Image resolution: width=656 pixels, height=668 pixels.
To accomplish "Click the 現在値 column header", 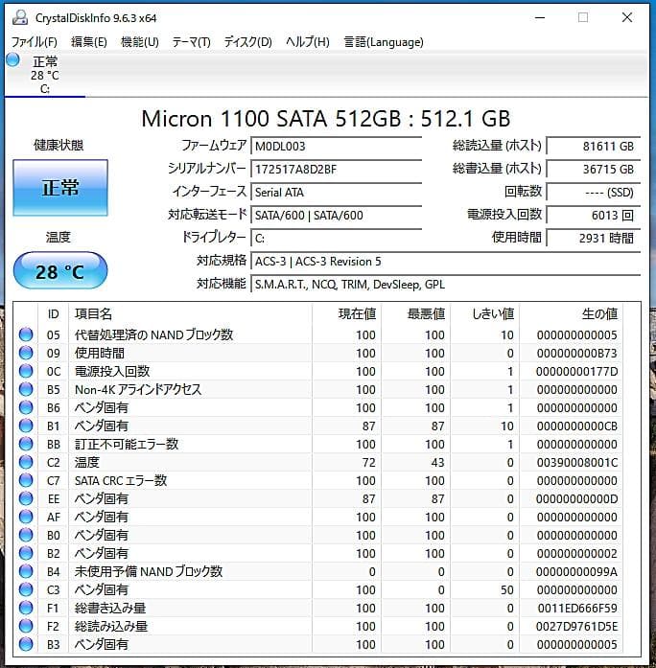I will [346, 314].
